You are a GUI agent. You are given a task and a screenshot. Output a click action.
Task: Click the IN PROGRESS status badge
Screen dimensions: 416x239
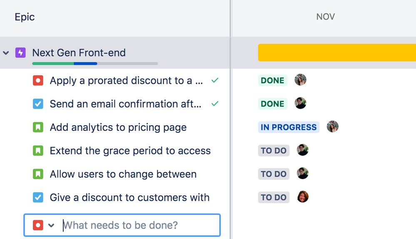click(289, 127)
